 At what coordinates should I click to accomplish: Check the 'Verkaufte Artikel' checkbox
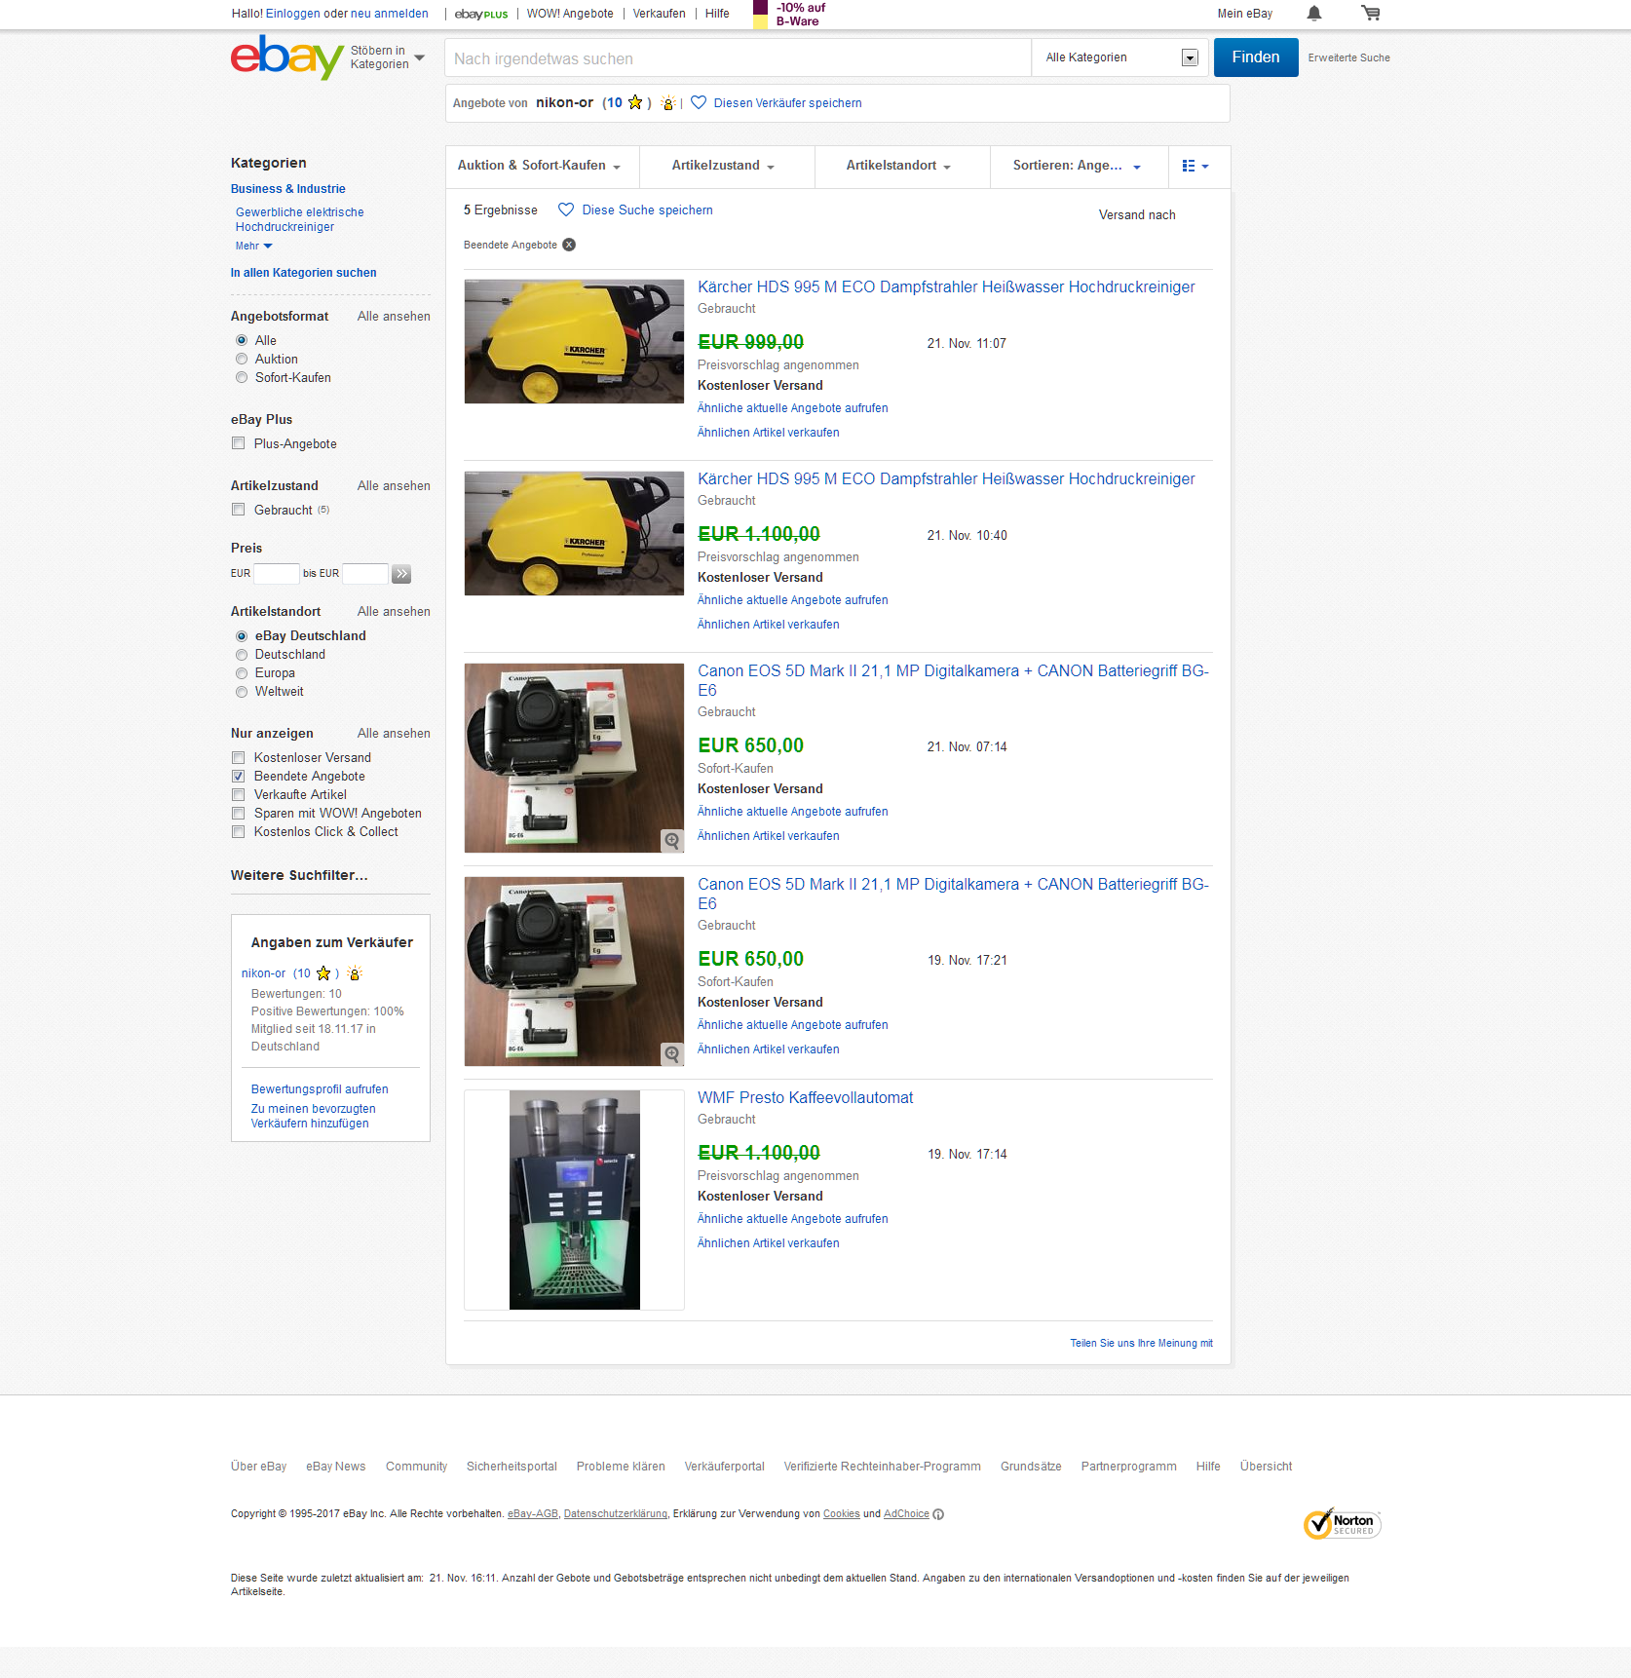(x=238, y=795)
